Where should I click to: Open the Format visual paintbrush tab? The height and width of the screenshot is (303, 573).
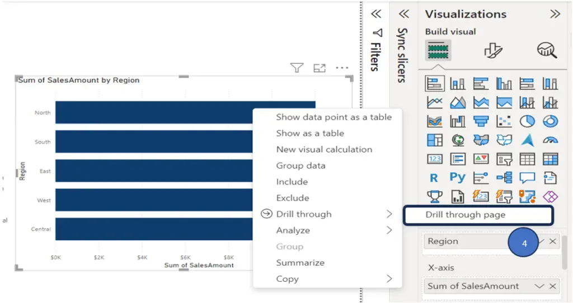[x=494, y=50]
